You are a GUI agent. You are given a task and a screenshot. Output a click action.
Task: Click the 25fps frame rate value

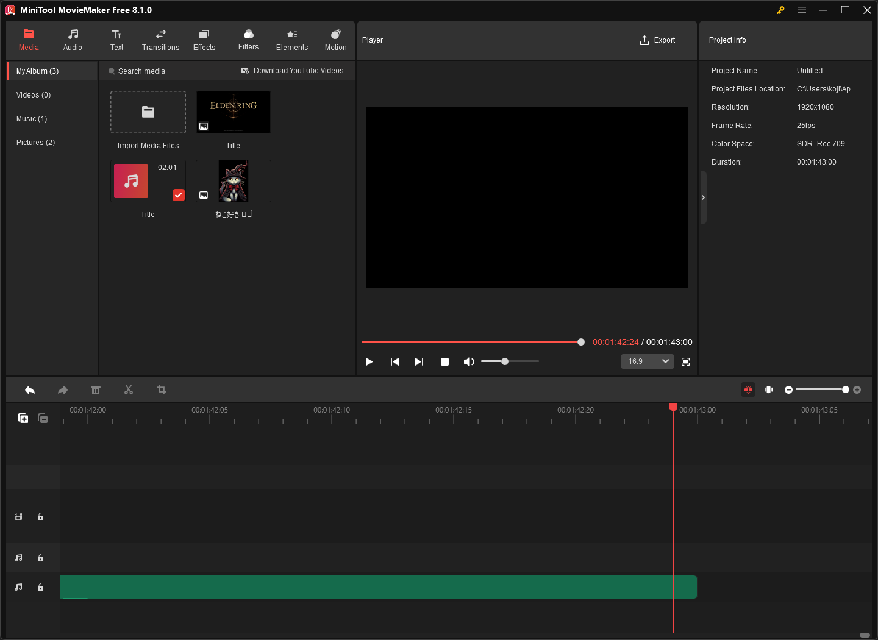click(806, 126)
